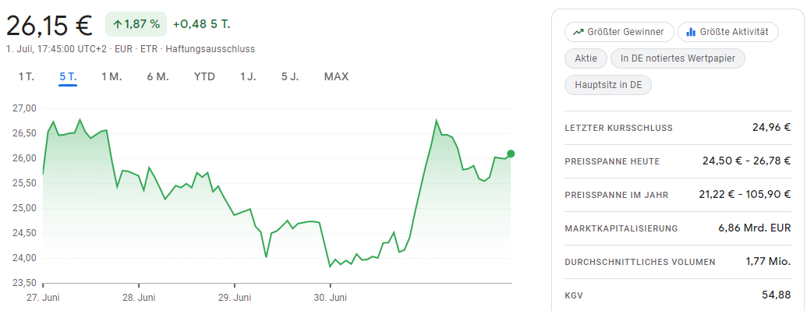
Task: Select the 6 M. chart range
Action: point(158,76)
